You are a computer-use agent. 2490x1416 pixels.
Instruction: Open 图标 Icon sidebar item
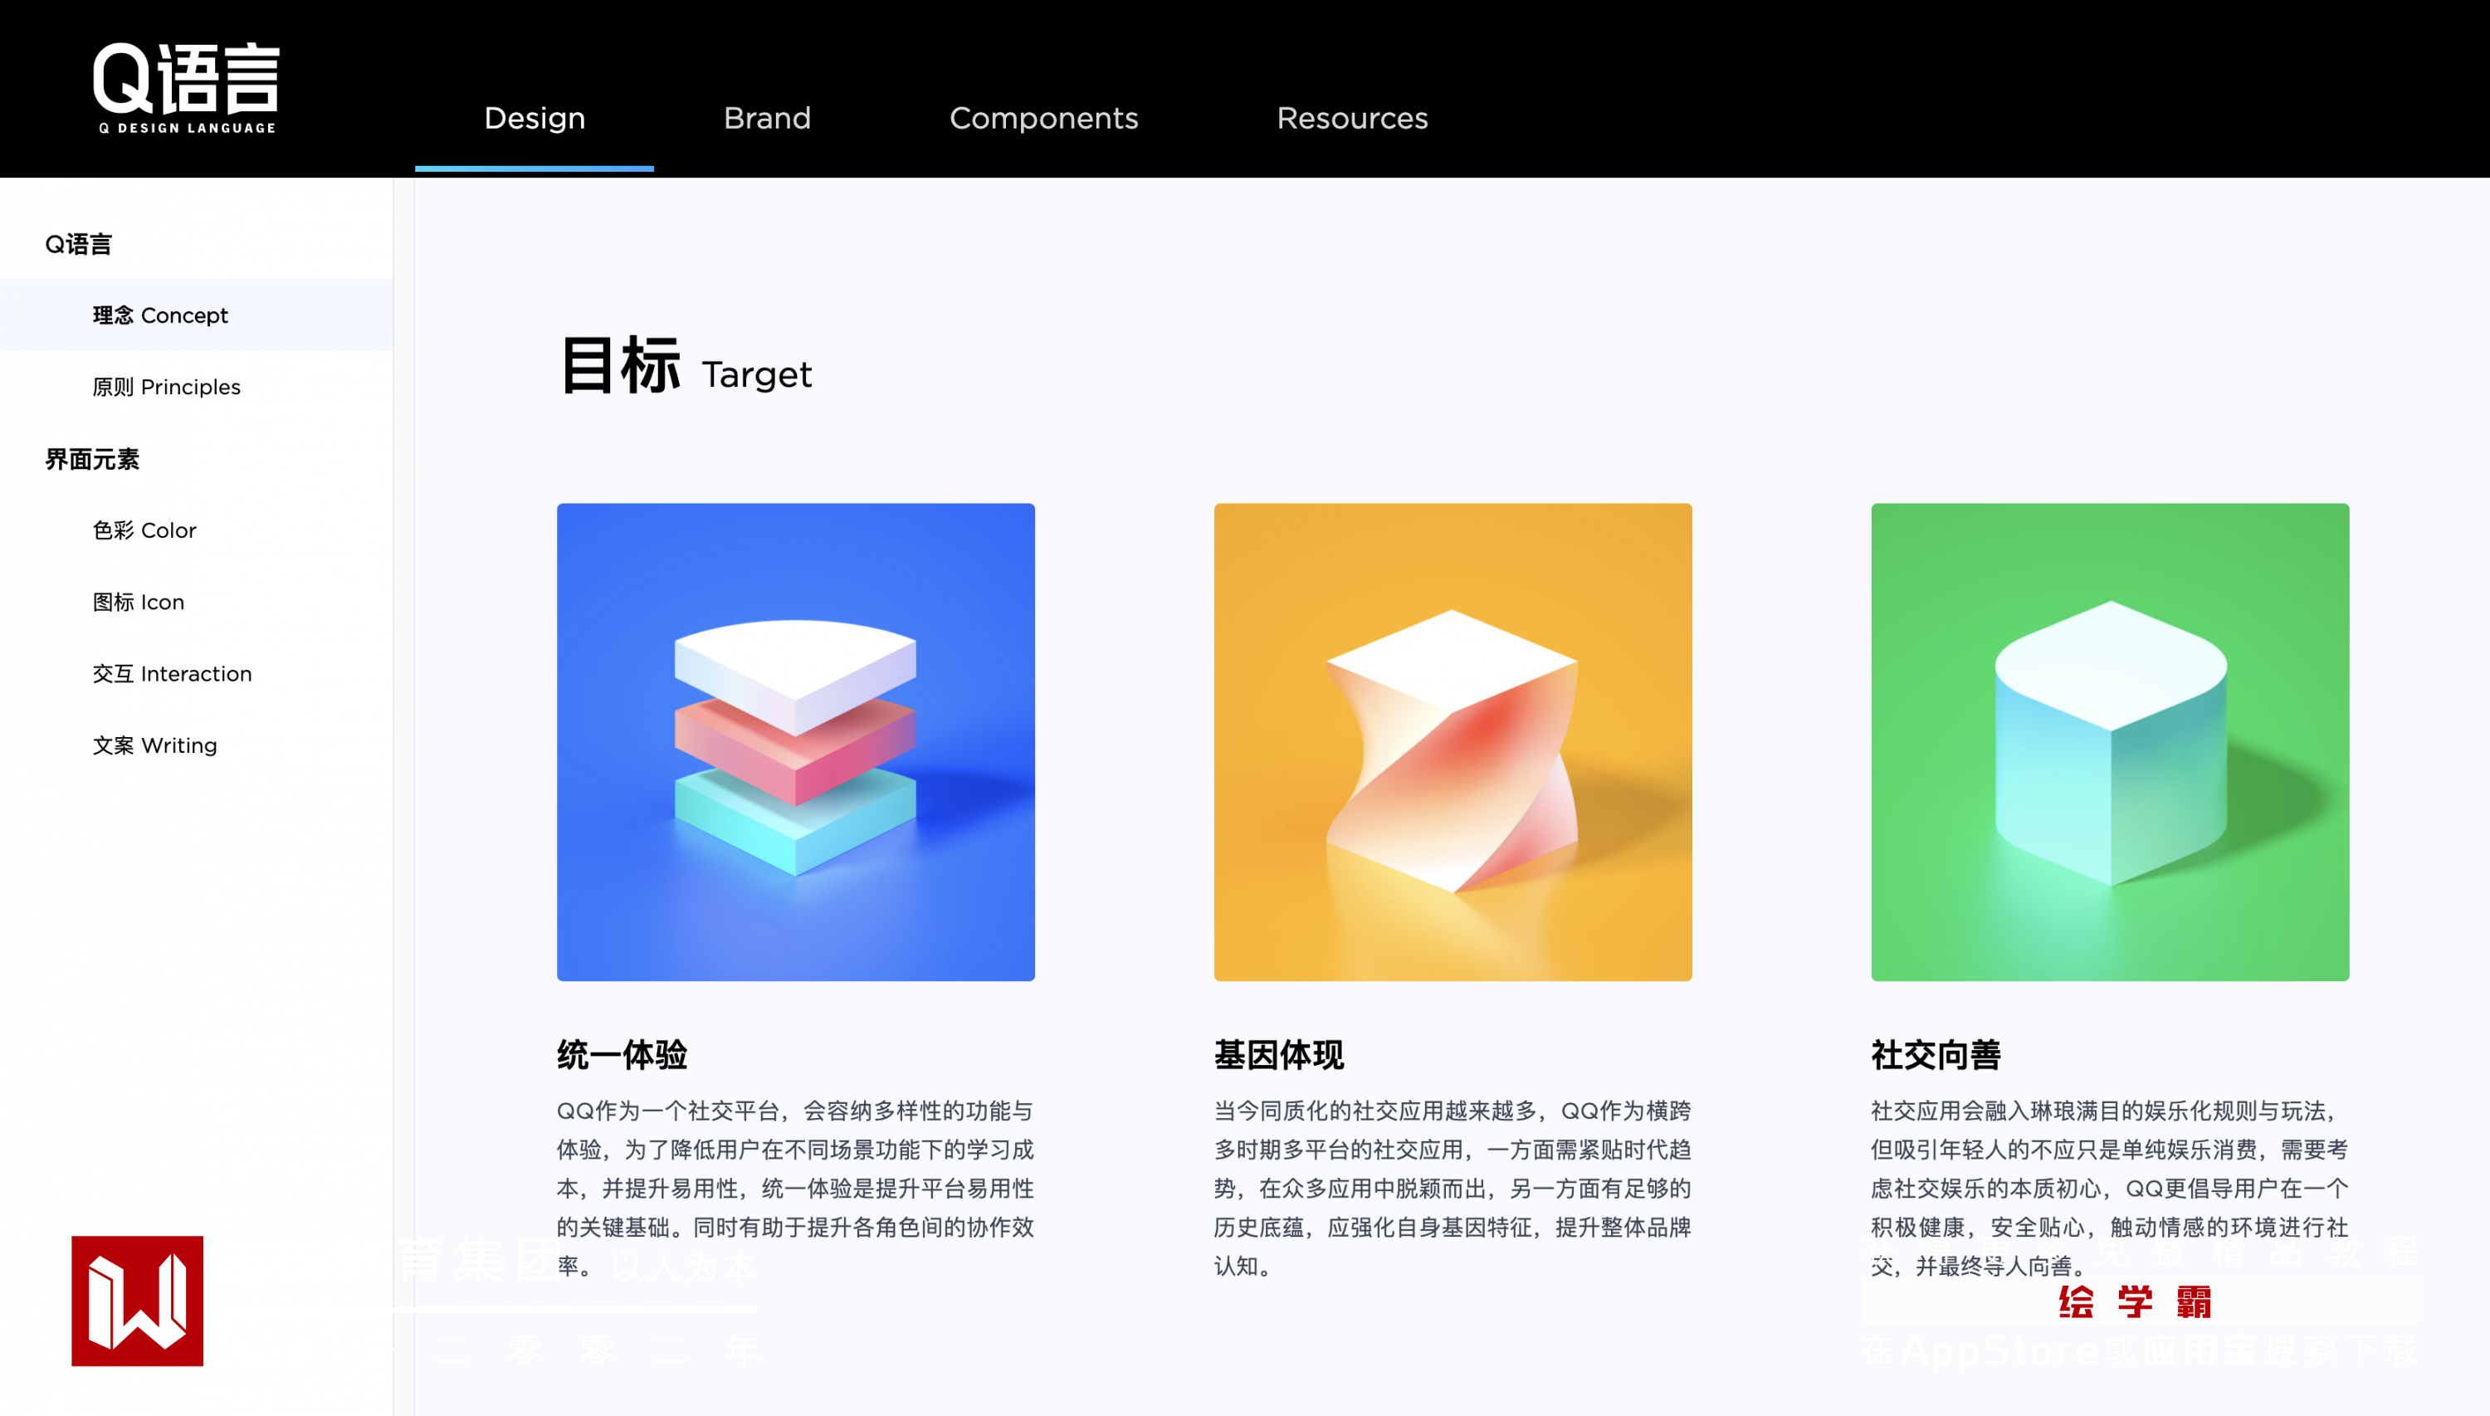(x=138, y=602)
